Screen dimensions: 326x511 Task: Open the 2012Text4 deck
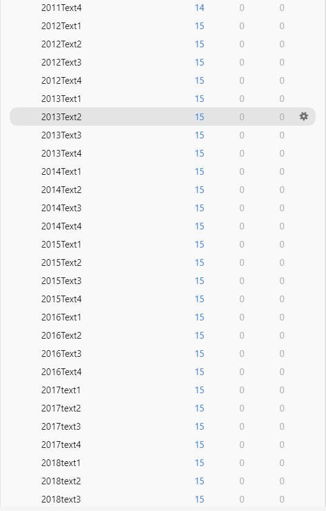(x=61, y=81)
